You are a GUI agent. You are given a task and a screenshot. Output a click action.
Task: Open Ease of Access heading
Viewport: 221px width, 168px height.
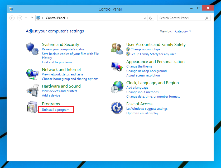point(139,104)
